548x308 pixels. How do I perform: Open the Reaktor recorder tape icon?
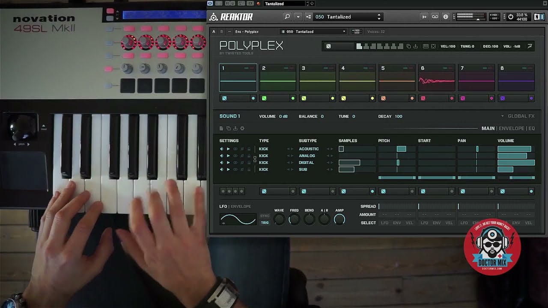435,17
